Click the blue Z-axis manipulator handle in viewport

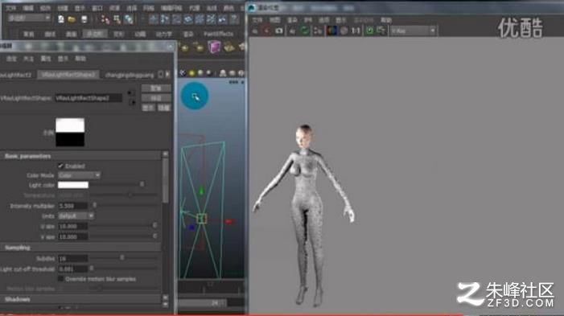[x=191, y=228]
